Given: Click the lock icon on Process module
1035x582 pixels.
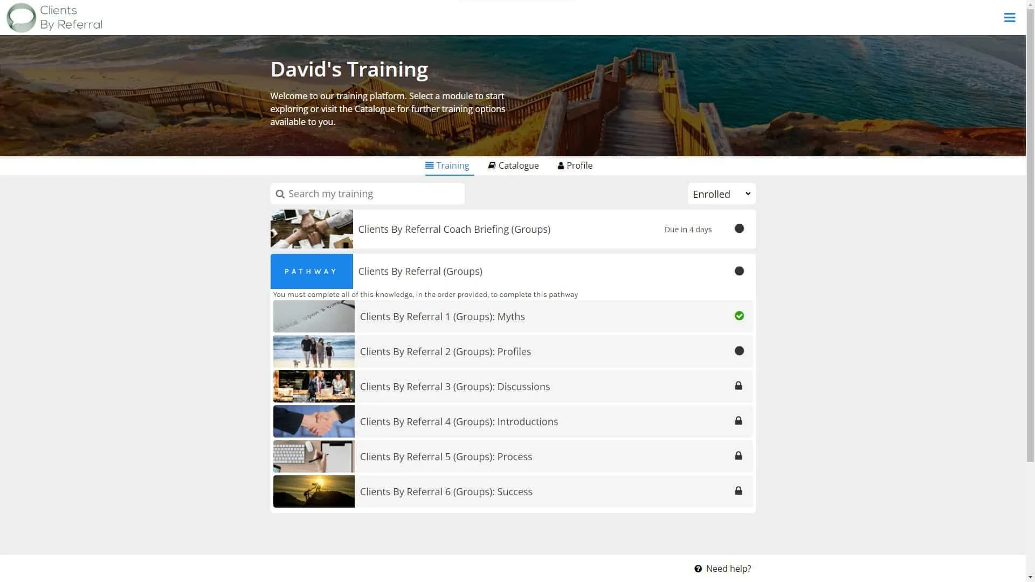Looking at the screenshot, I should pyautogui.click(x=739, y=456).
